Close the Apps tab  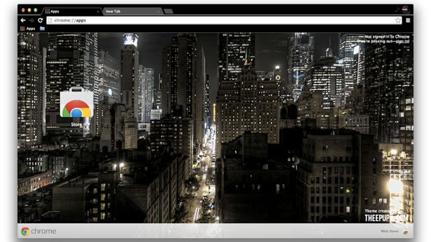98,11
